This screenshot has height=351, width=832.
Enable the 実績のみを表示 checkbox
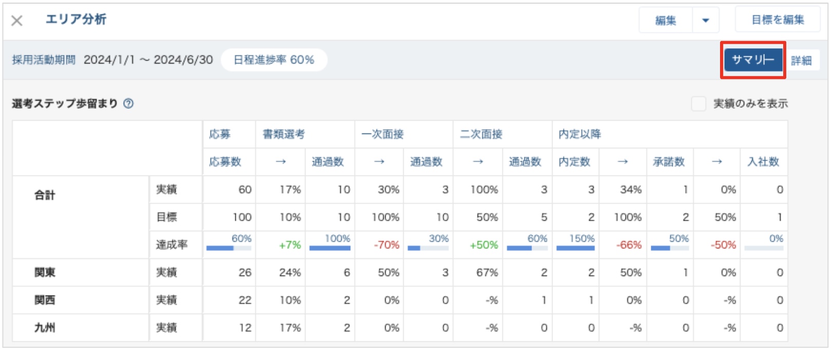pyautogui.click(x=698, y=104)
